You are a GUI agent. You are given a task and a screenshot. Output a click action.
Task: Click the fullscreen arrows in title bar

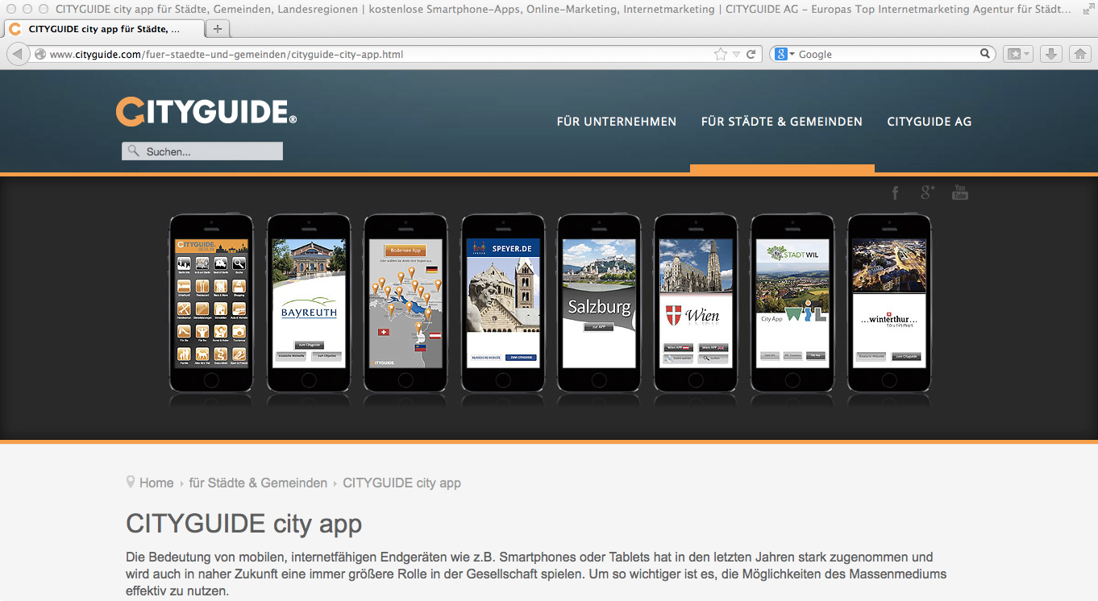[1088, 9]
